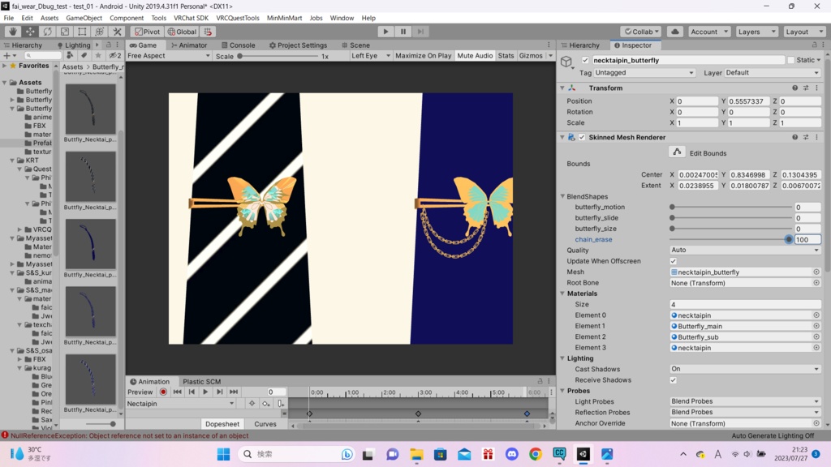Disable the Skinned Mesh Renderer component checkbox
This screenshot has height=467, width=831.
[582, 137]
